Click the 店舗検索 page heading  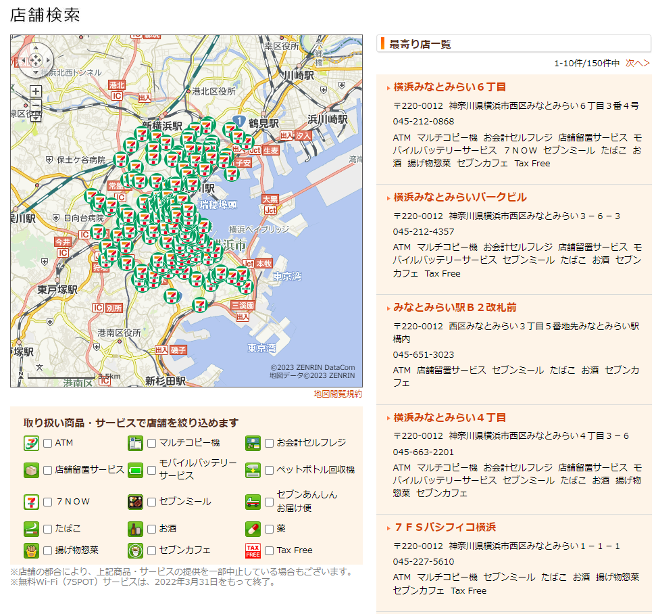(45, 15)
